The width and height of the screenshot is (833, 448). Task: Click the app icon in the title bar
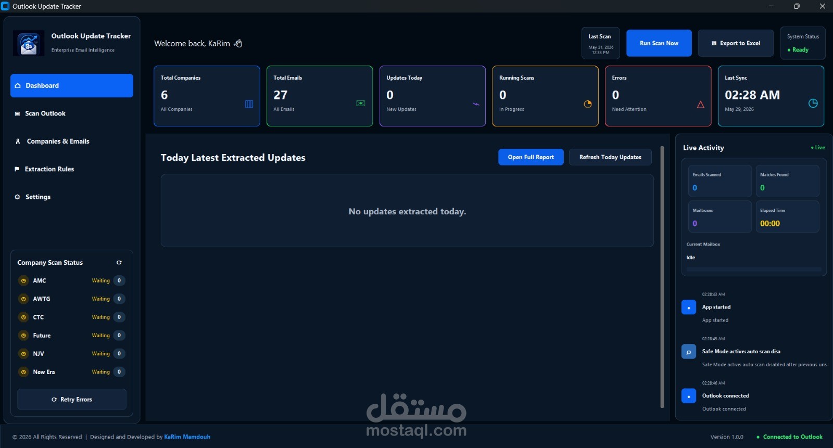(5, 6)
